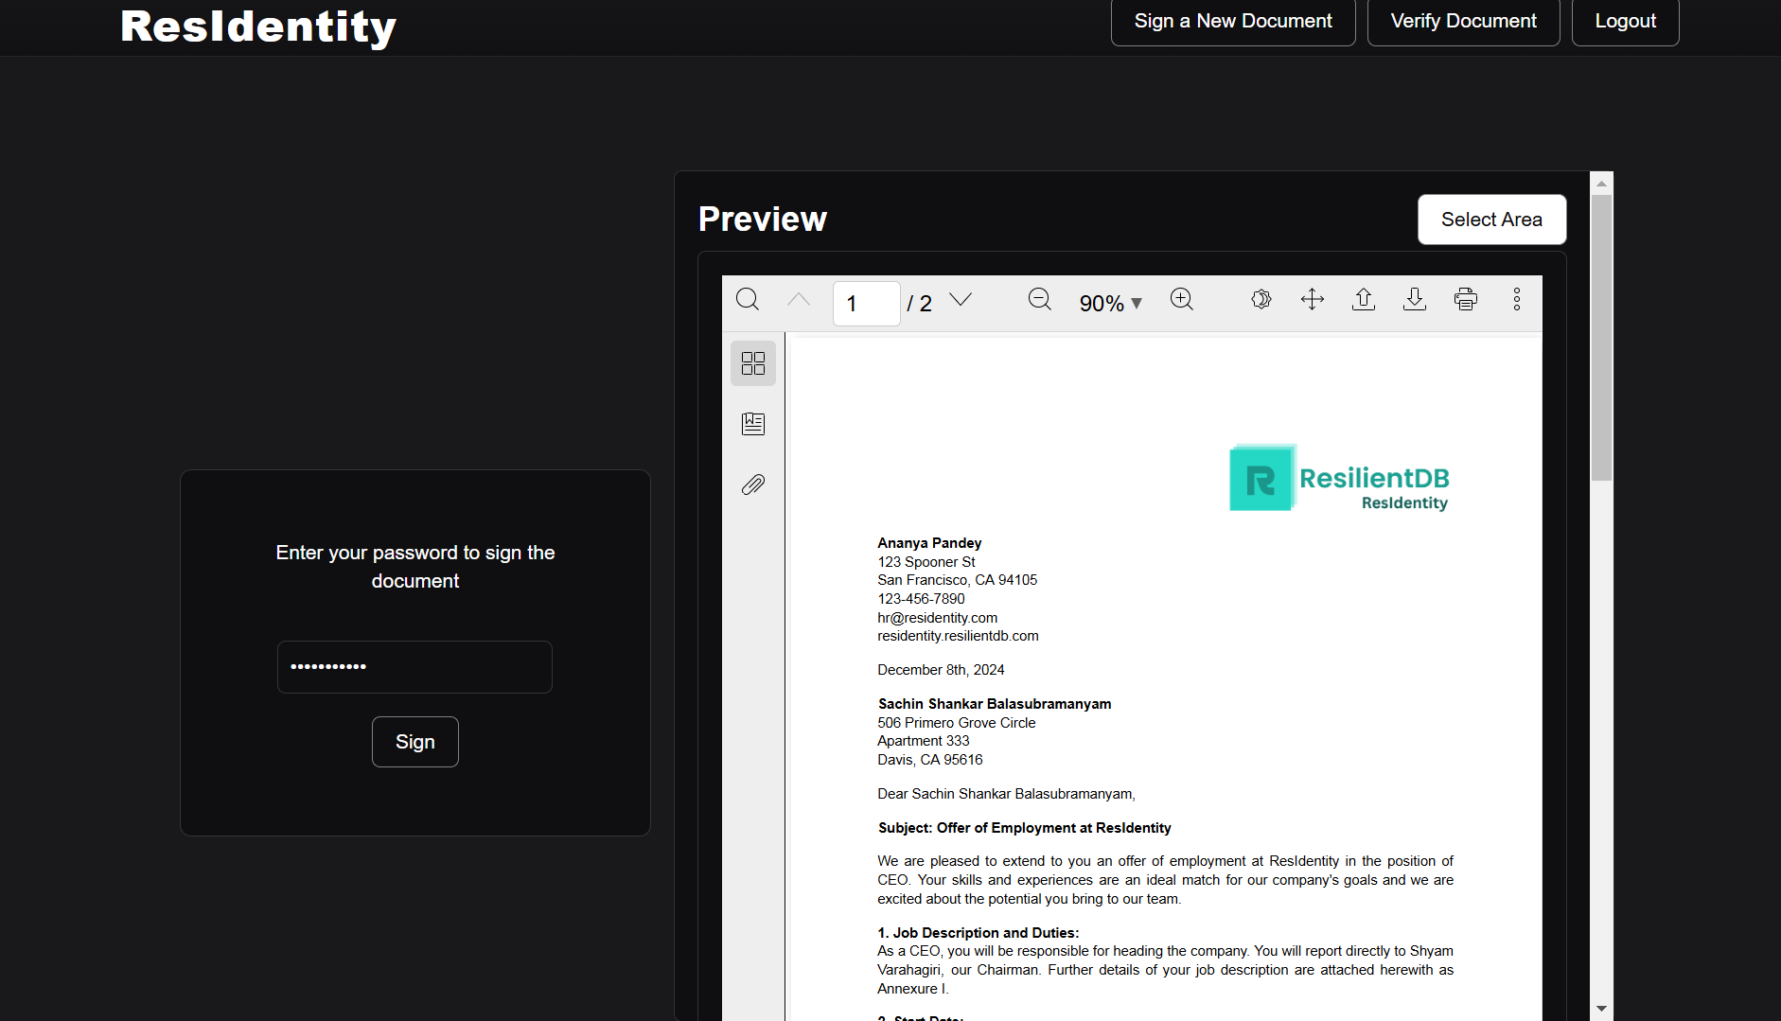Print the PDF document
Viewport: 1781px width, 1021px height.
[1466, 300]
